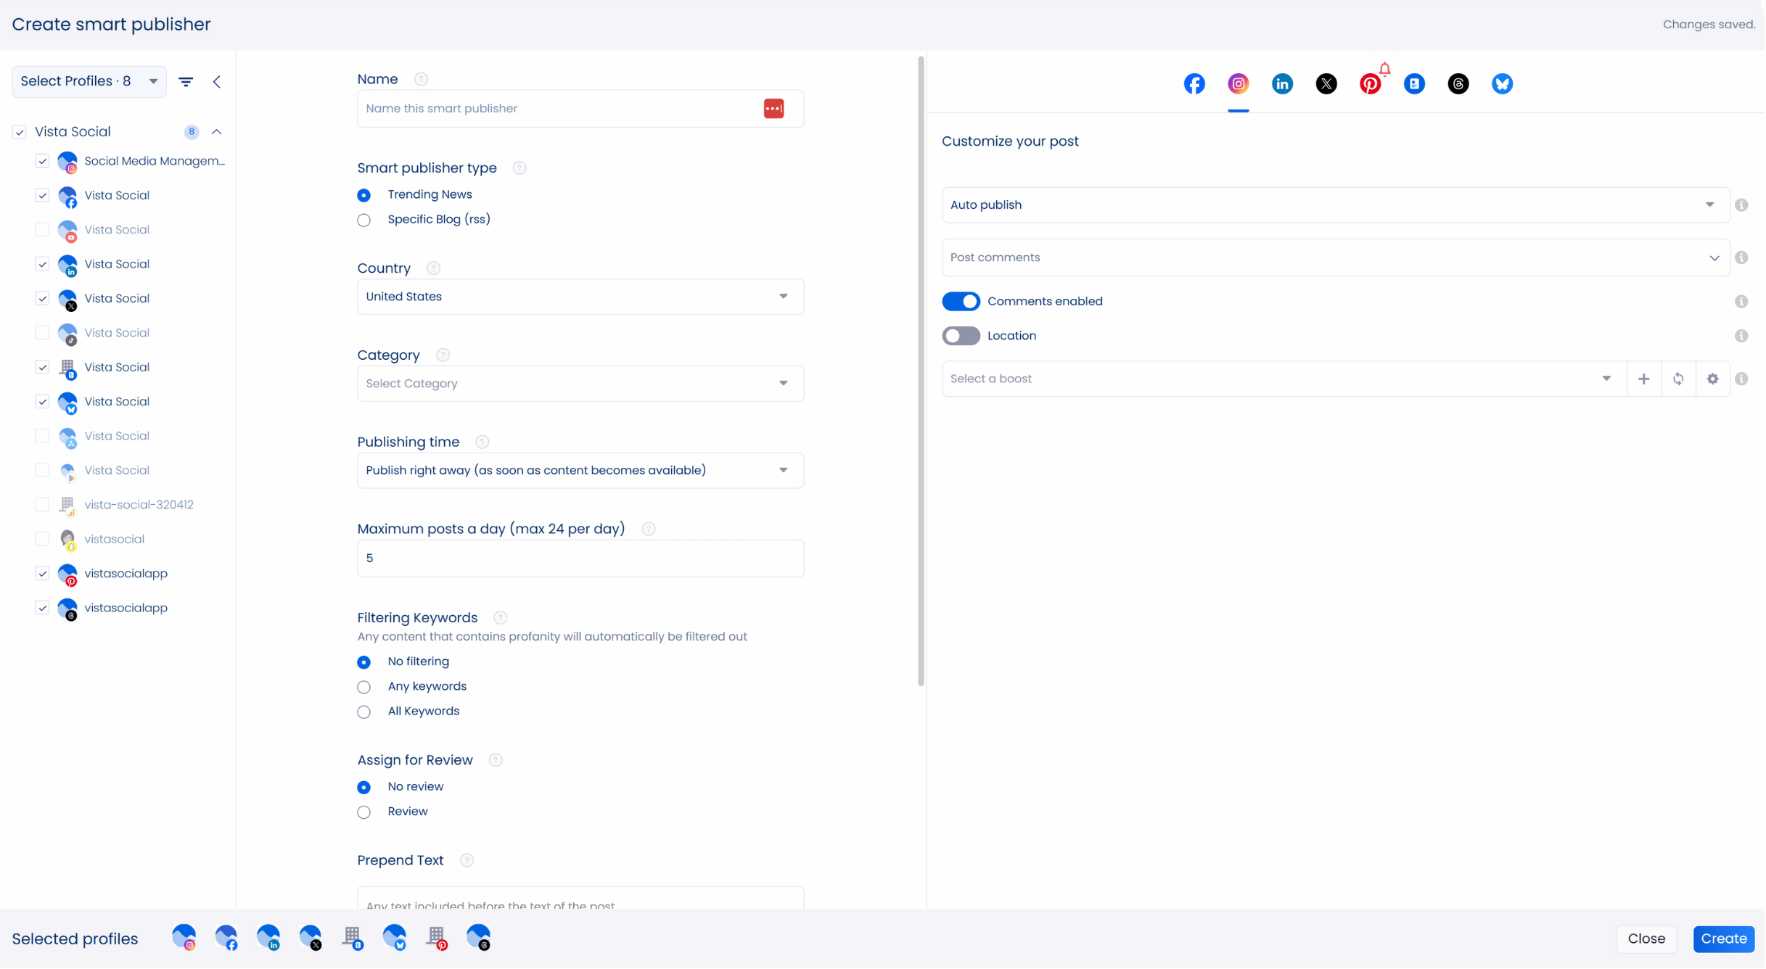The height and width of the screenshot is (969, 1766).
Task: Click the Close button
Action: coord(1646,939)
